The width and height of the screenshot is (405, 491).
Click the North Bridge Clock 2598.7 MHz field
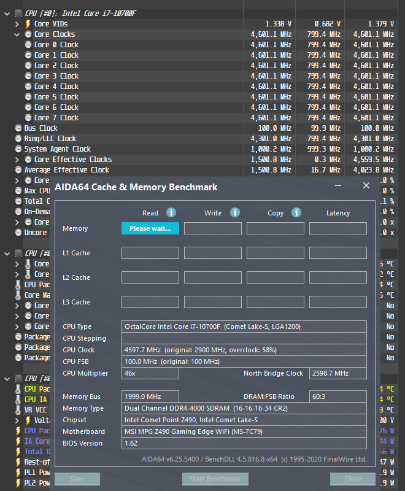(x=338, y=373)
